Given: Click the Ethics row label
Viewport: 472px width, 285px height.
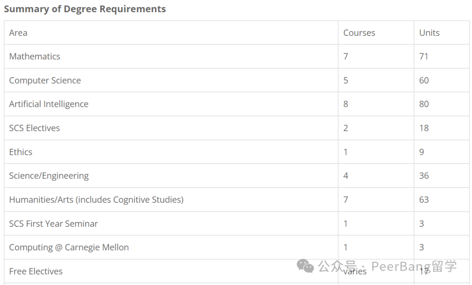Looking at the screenshot, I should (x=21, y=152).
